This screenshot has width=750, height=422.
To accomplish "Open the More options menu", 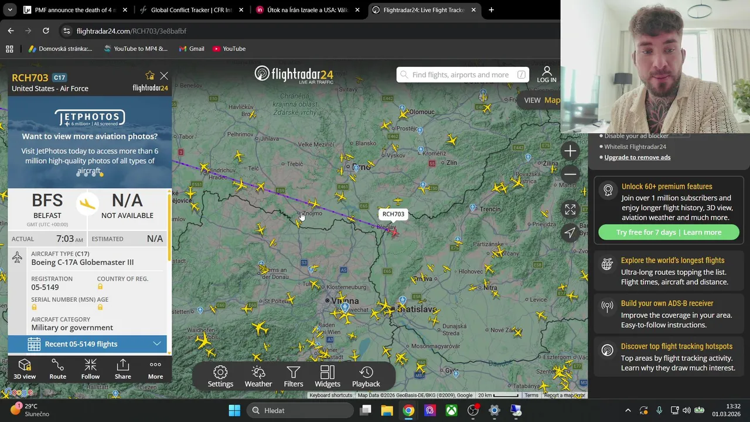I will [x=155, y=369].
